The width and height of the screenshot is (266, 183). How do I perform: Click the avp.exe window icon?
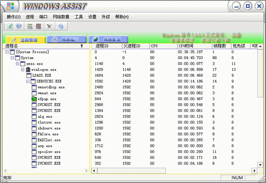34,146
